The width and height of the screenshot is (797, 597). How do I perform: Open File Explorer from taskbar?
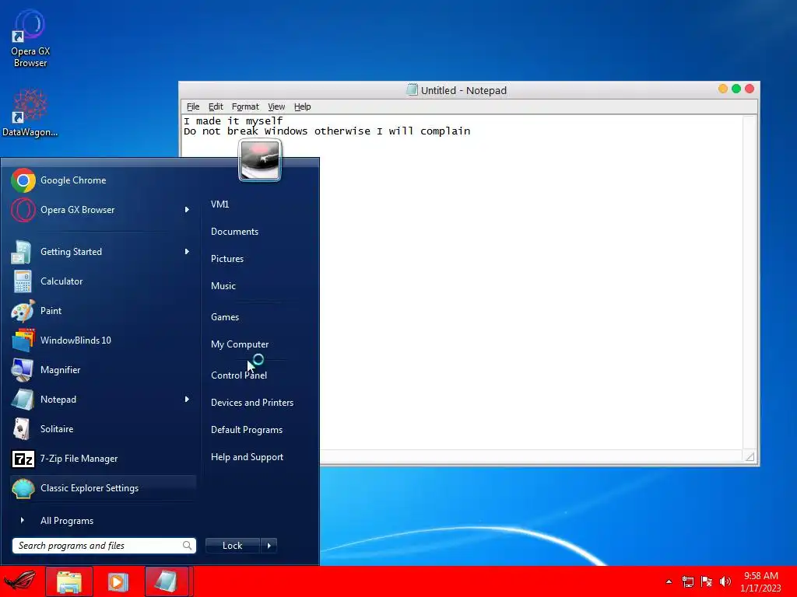69,581
